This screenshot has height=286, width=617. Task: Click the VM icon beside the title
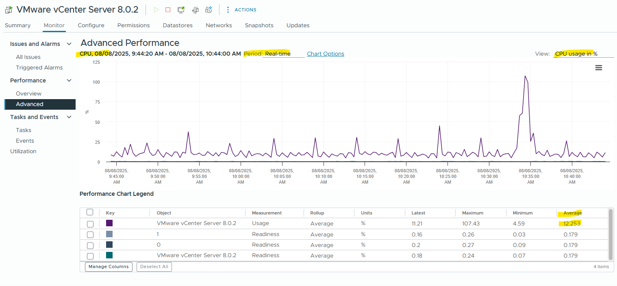click(x=9, y=10)
